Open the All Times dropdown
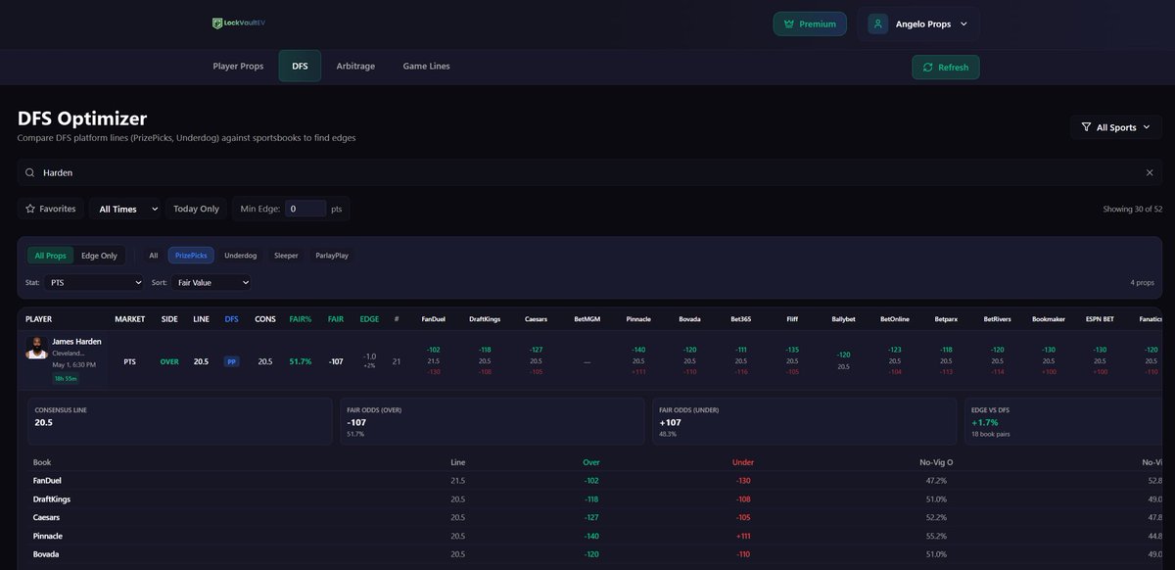 [125, 209]
